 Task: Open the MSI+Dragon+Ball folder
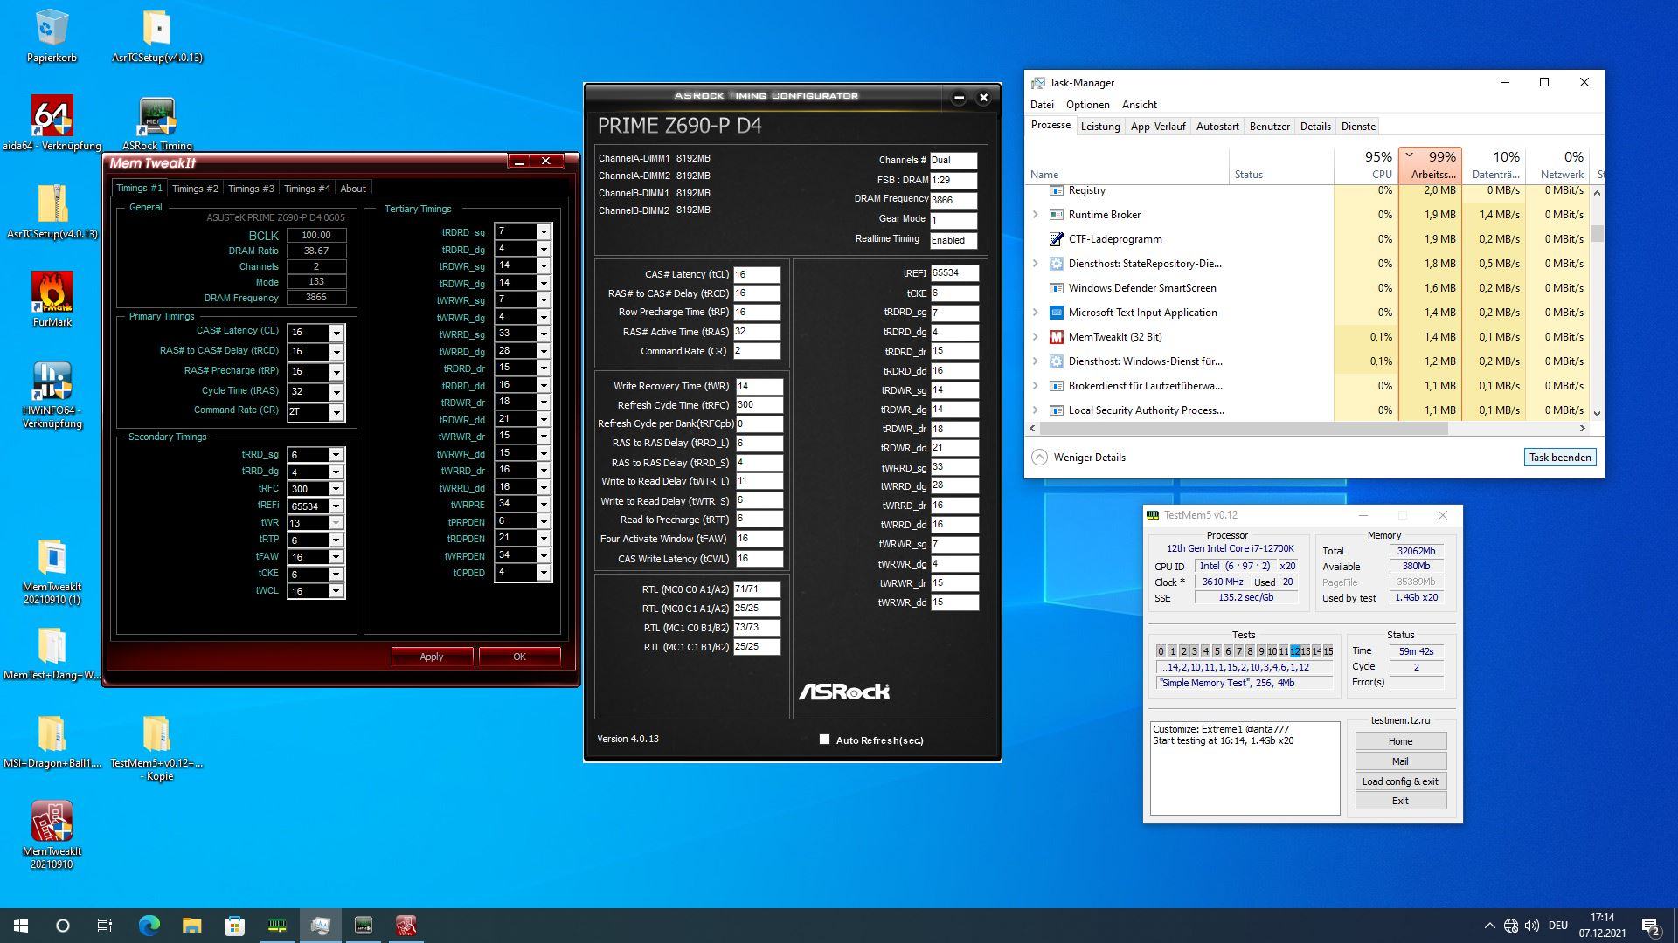52,741
